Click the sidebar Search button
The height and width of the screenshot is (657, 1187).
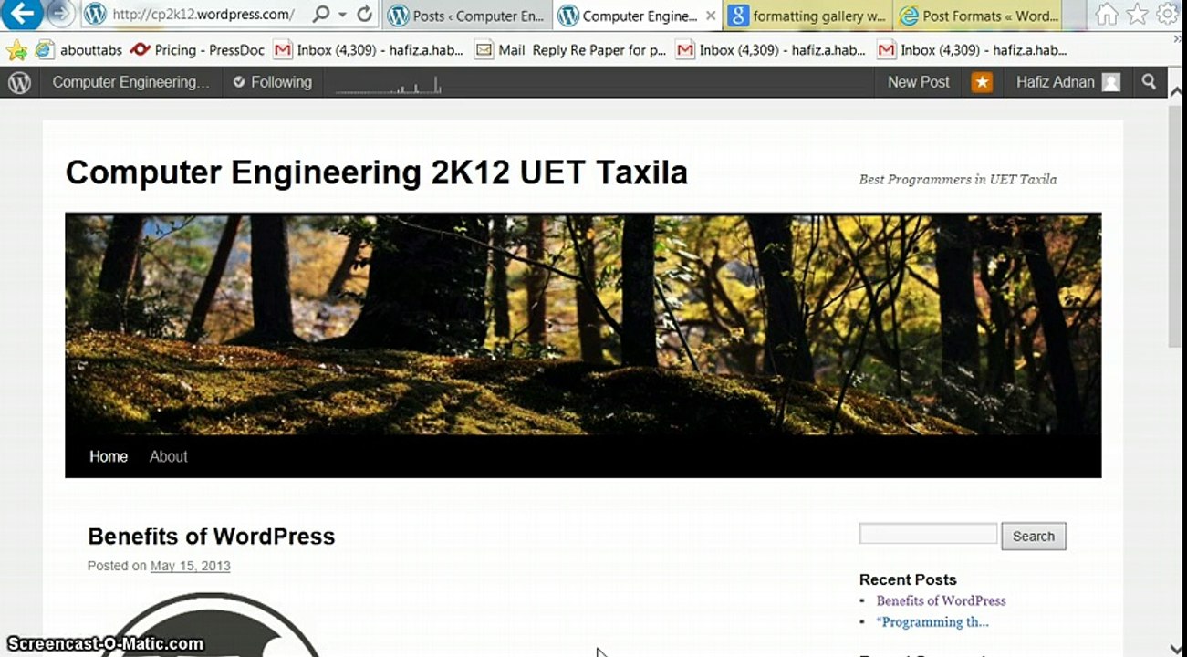point(1033,537)
